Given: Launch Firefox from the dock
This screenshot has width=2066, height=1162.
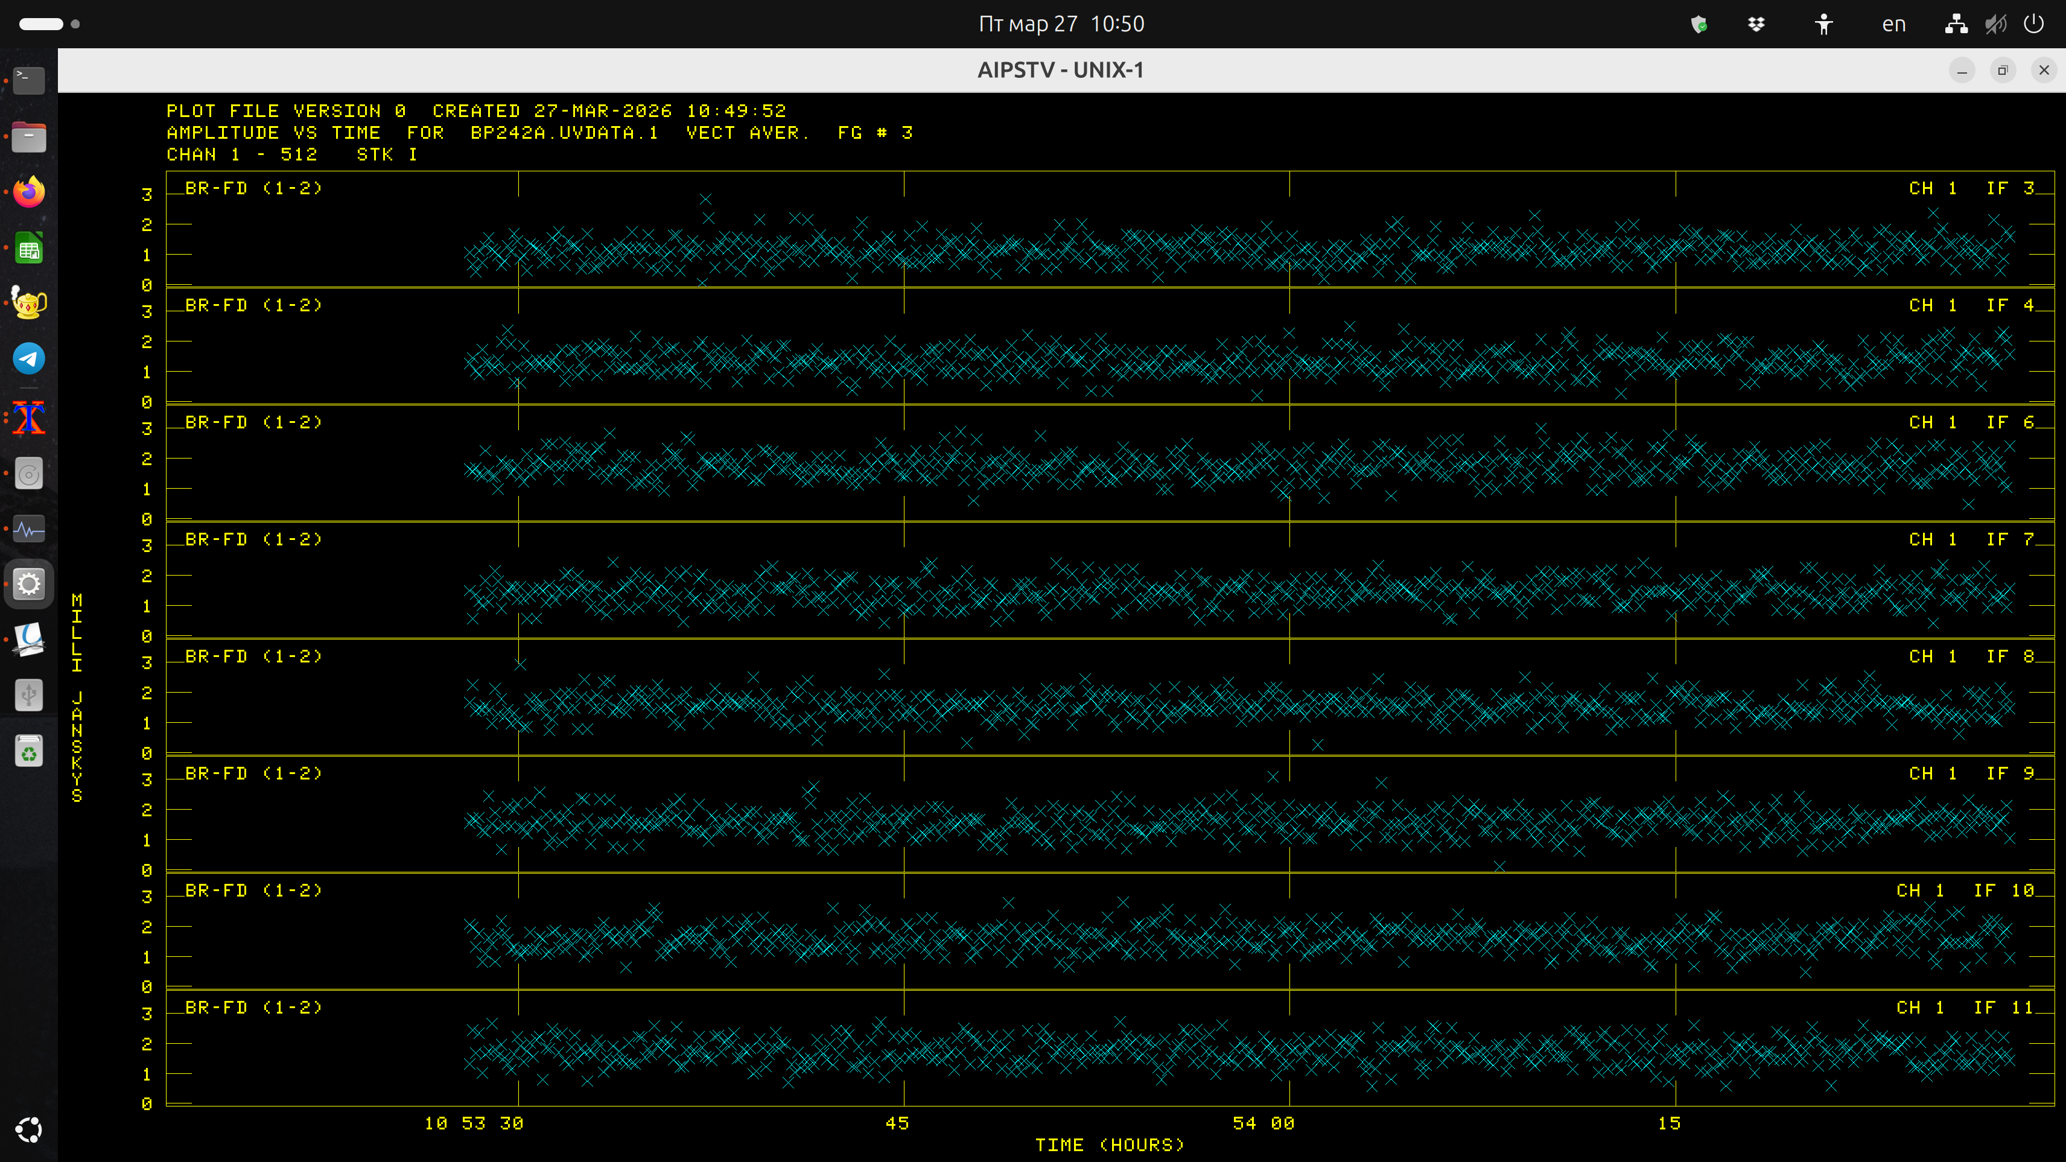Looking at the screenshot, I should point(29,192).
